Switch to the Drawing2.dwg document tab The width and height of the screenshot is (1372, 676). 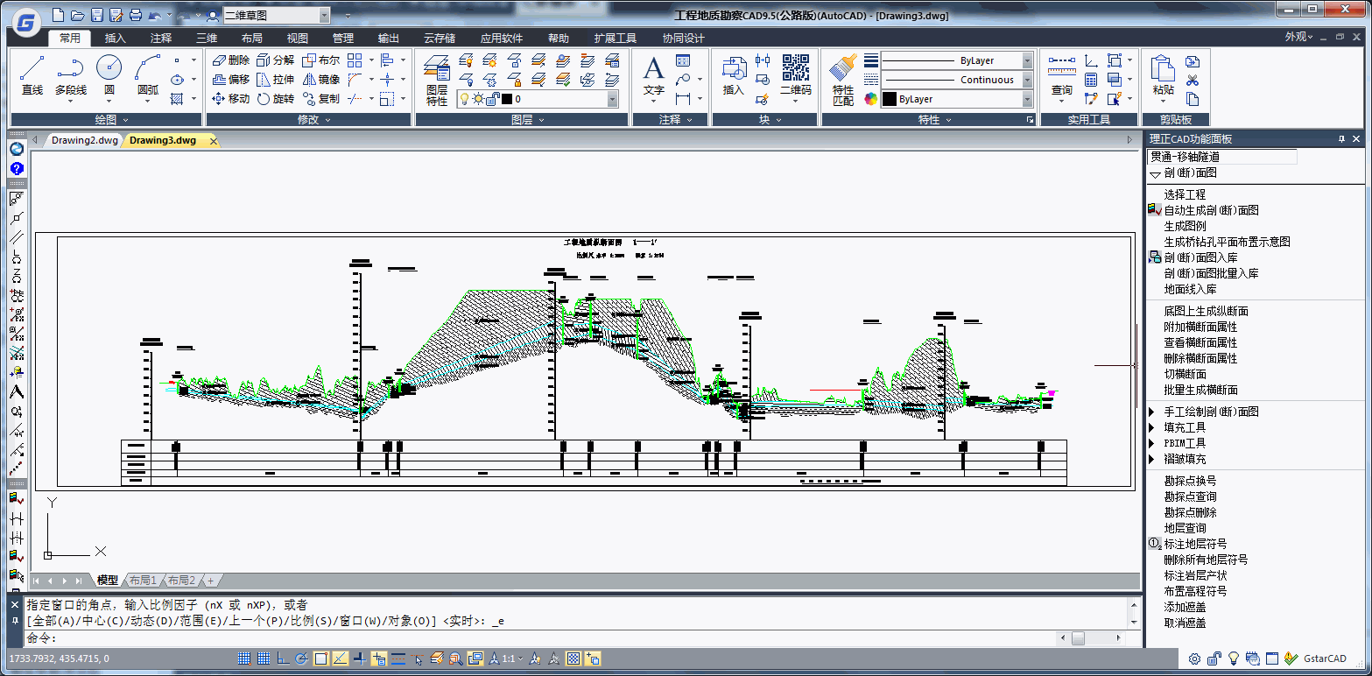tap(84, 140)
